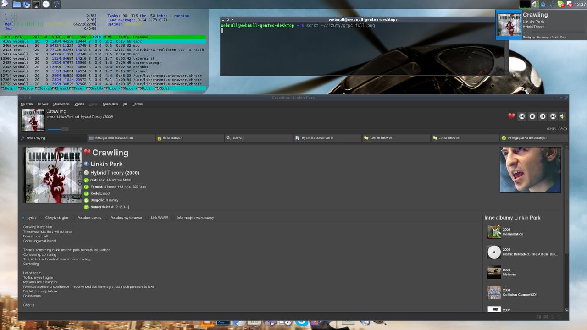The image size is (587, 330).
Task: Click the stop playback button in gmpc
Action: point(532,116)
